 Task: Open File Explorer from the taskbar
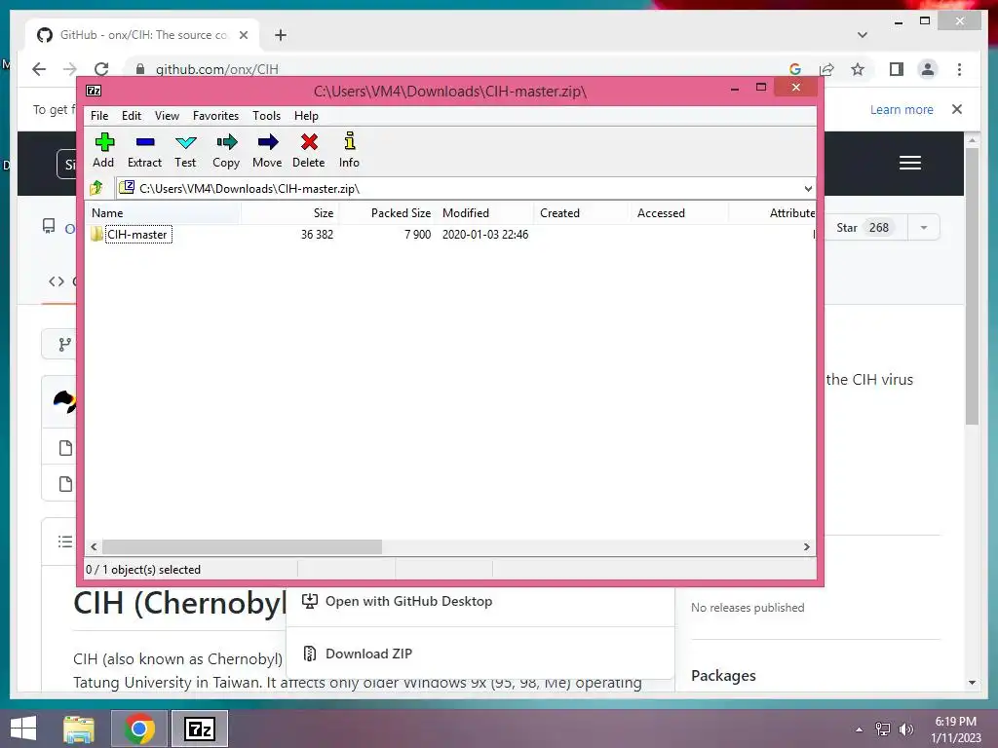[78, 729]
